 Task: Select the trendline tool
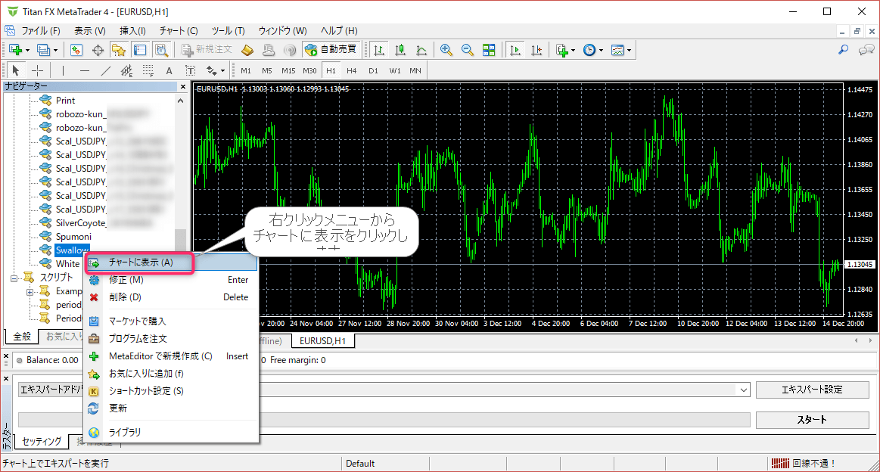105,70
